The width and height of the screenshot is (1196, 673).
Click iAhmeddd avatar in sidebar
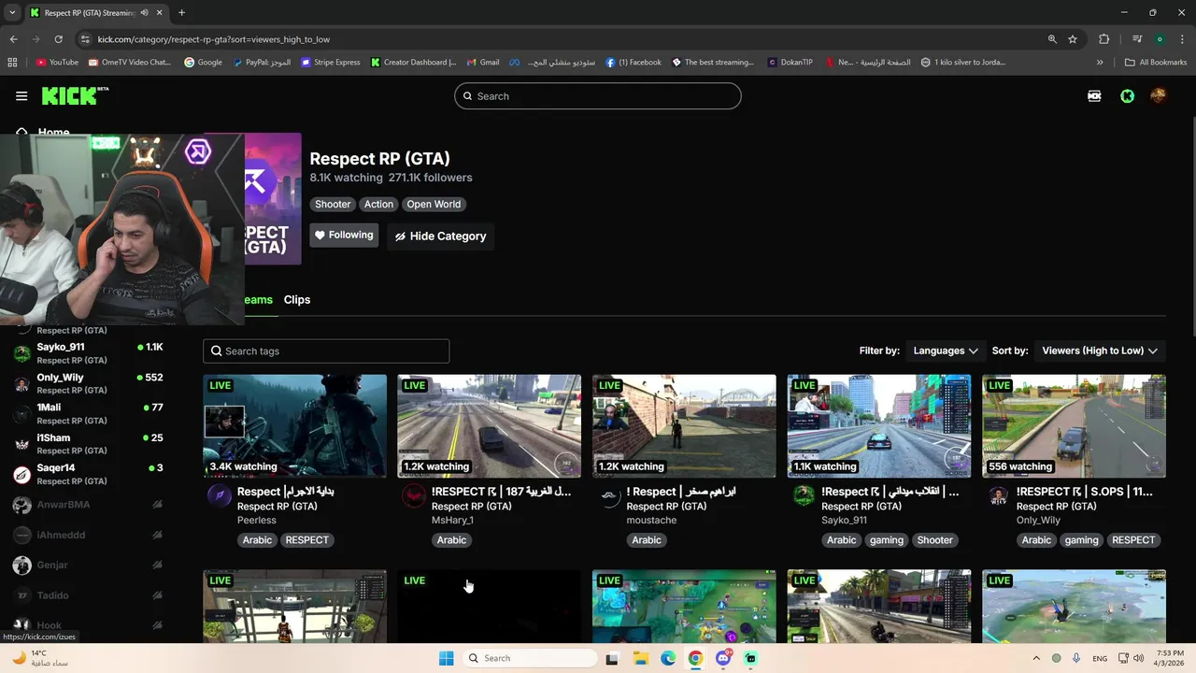tap(21, 535)
